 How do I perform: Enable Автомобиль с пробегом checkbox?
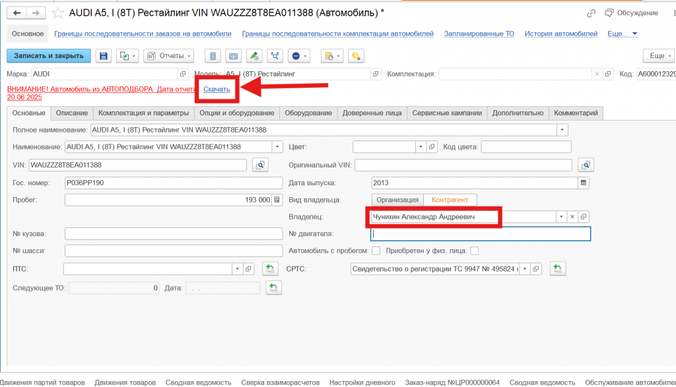click(376, 251)
